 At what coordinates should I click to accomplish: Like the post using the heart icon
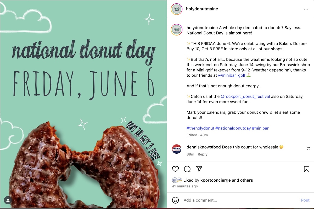click(x=175, y=169)
